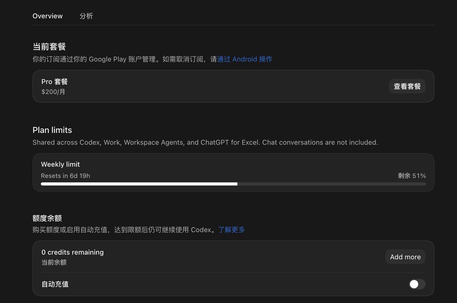This screenshot has width=457, height=303.
Task: Click the 自动充值 label text
Action: tap(55, 284)
